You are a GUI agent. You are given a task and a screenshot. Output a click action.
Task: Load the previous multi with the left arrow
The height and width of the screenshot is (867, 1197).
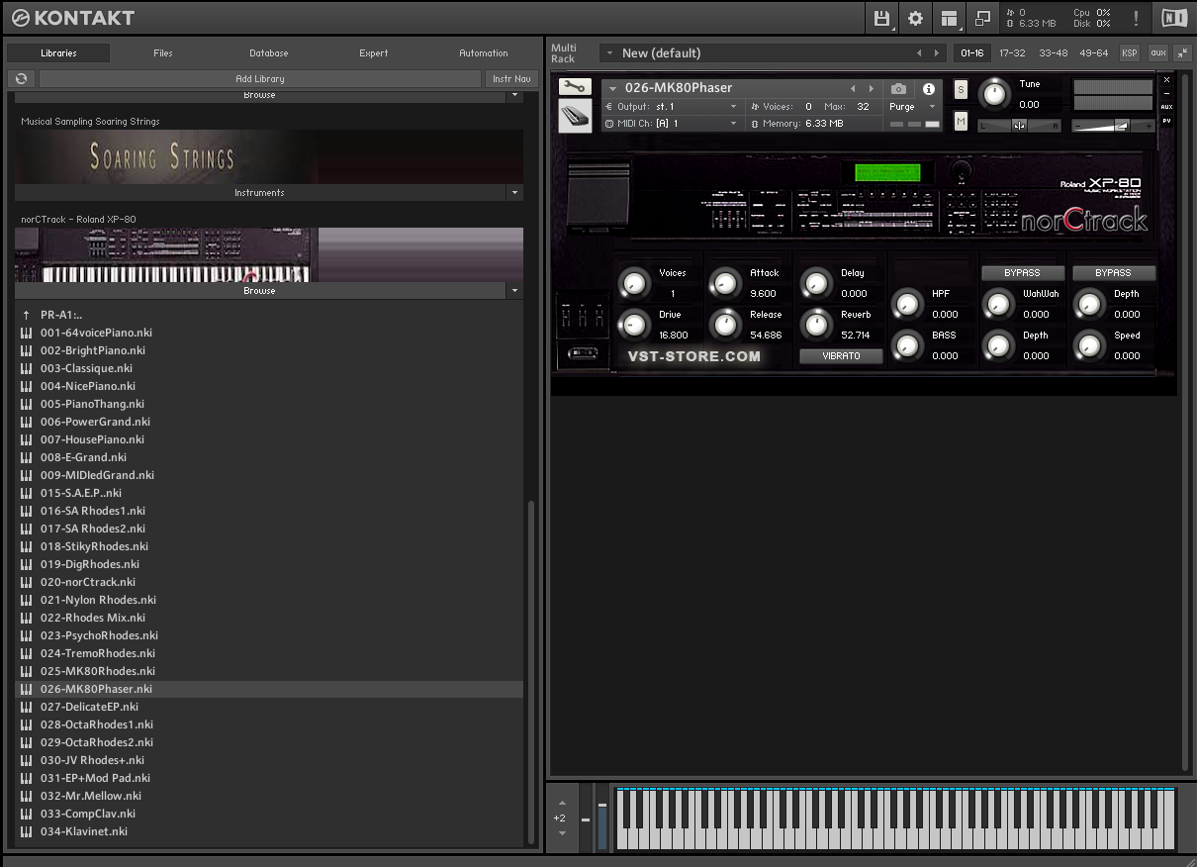(919, 53)
